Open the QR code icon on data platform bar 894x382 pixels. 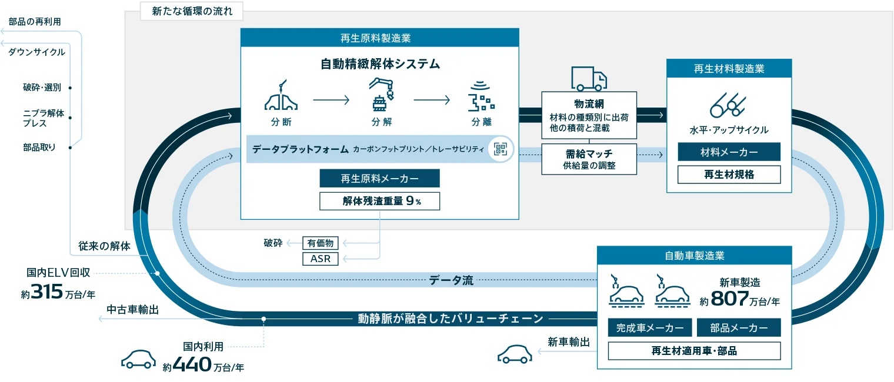point(501,149)
